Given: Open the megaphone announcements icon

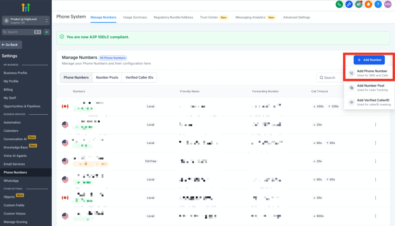Looking at the screenshot, I should pyautogui.click(x=359, y=4).
